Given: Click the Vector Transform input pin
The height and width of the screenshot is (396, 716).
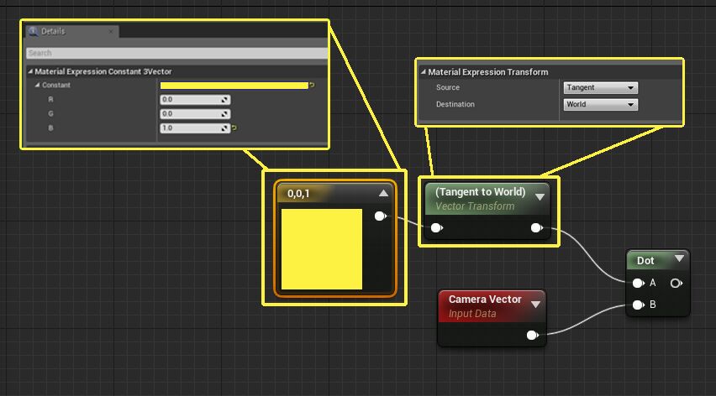Looking at the screenshot, I should 436,227.
